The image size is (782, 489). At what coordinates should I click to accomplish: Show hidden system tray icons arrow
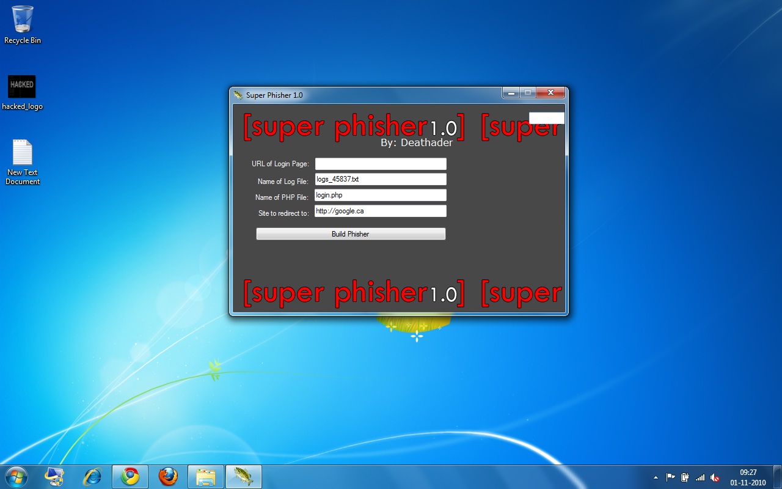pos(656,477)
